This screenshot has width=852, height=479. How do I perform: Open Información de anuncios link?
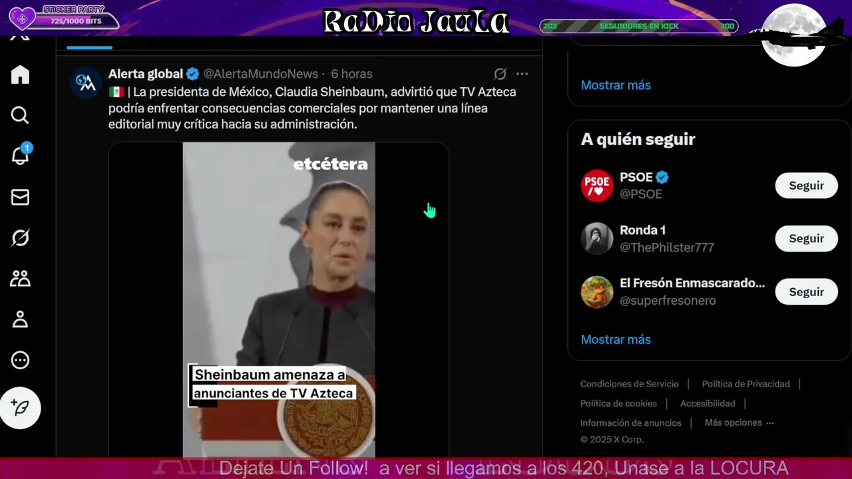click(630, 423)
